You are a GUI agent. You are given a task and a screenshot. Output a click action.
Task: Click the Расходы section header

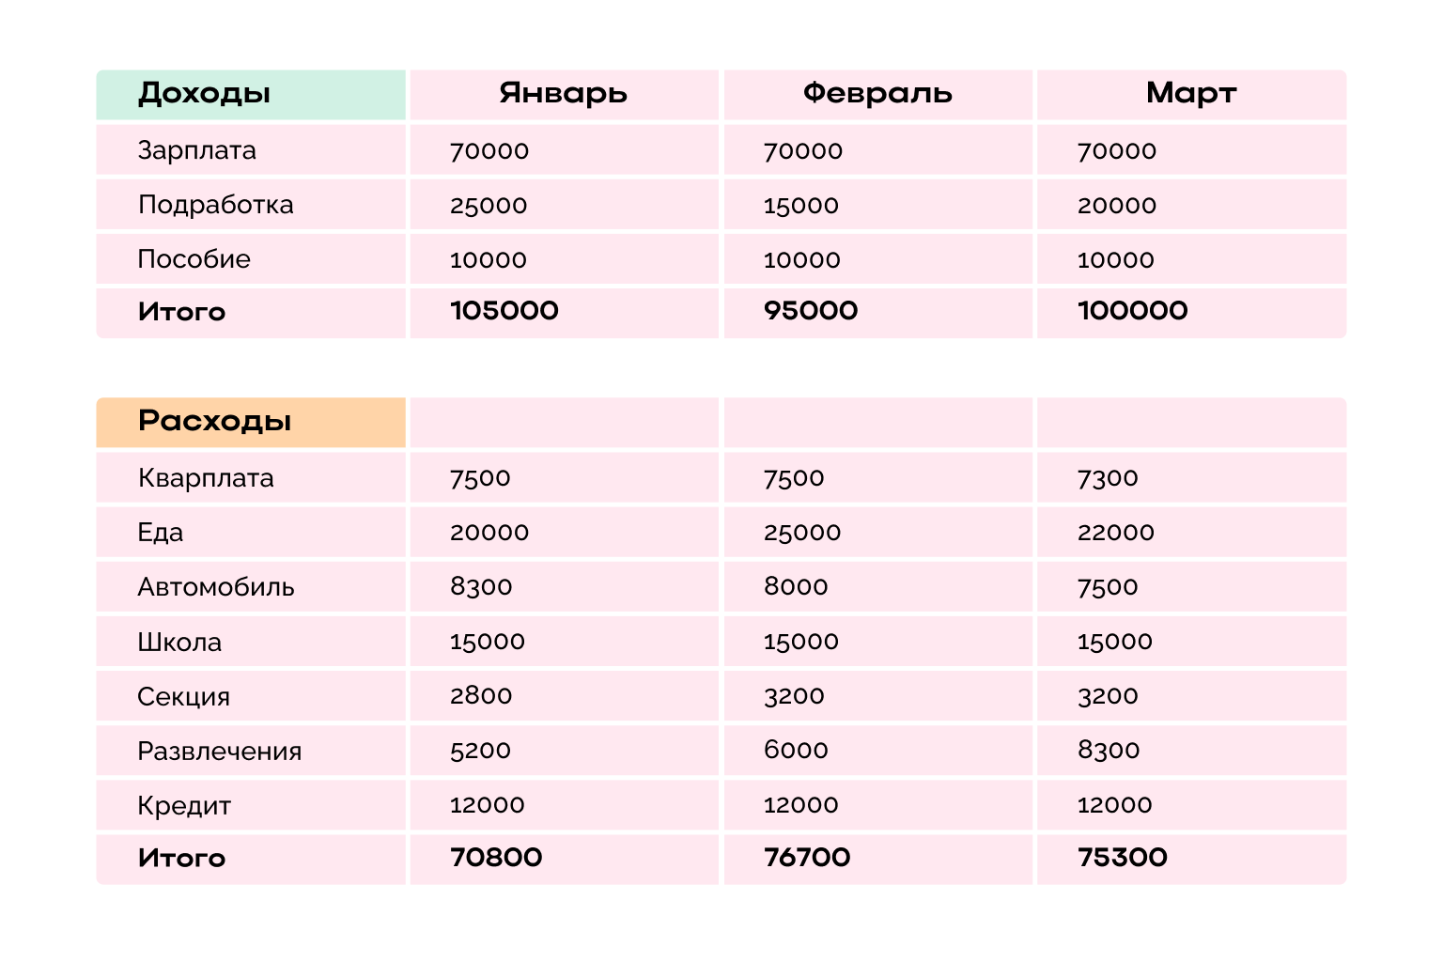[x=214, y=421]
